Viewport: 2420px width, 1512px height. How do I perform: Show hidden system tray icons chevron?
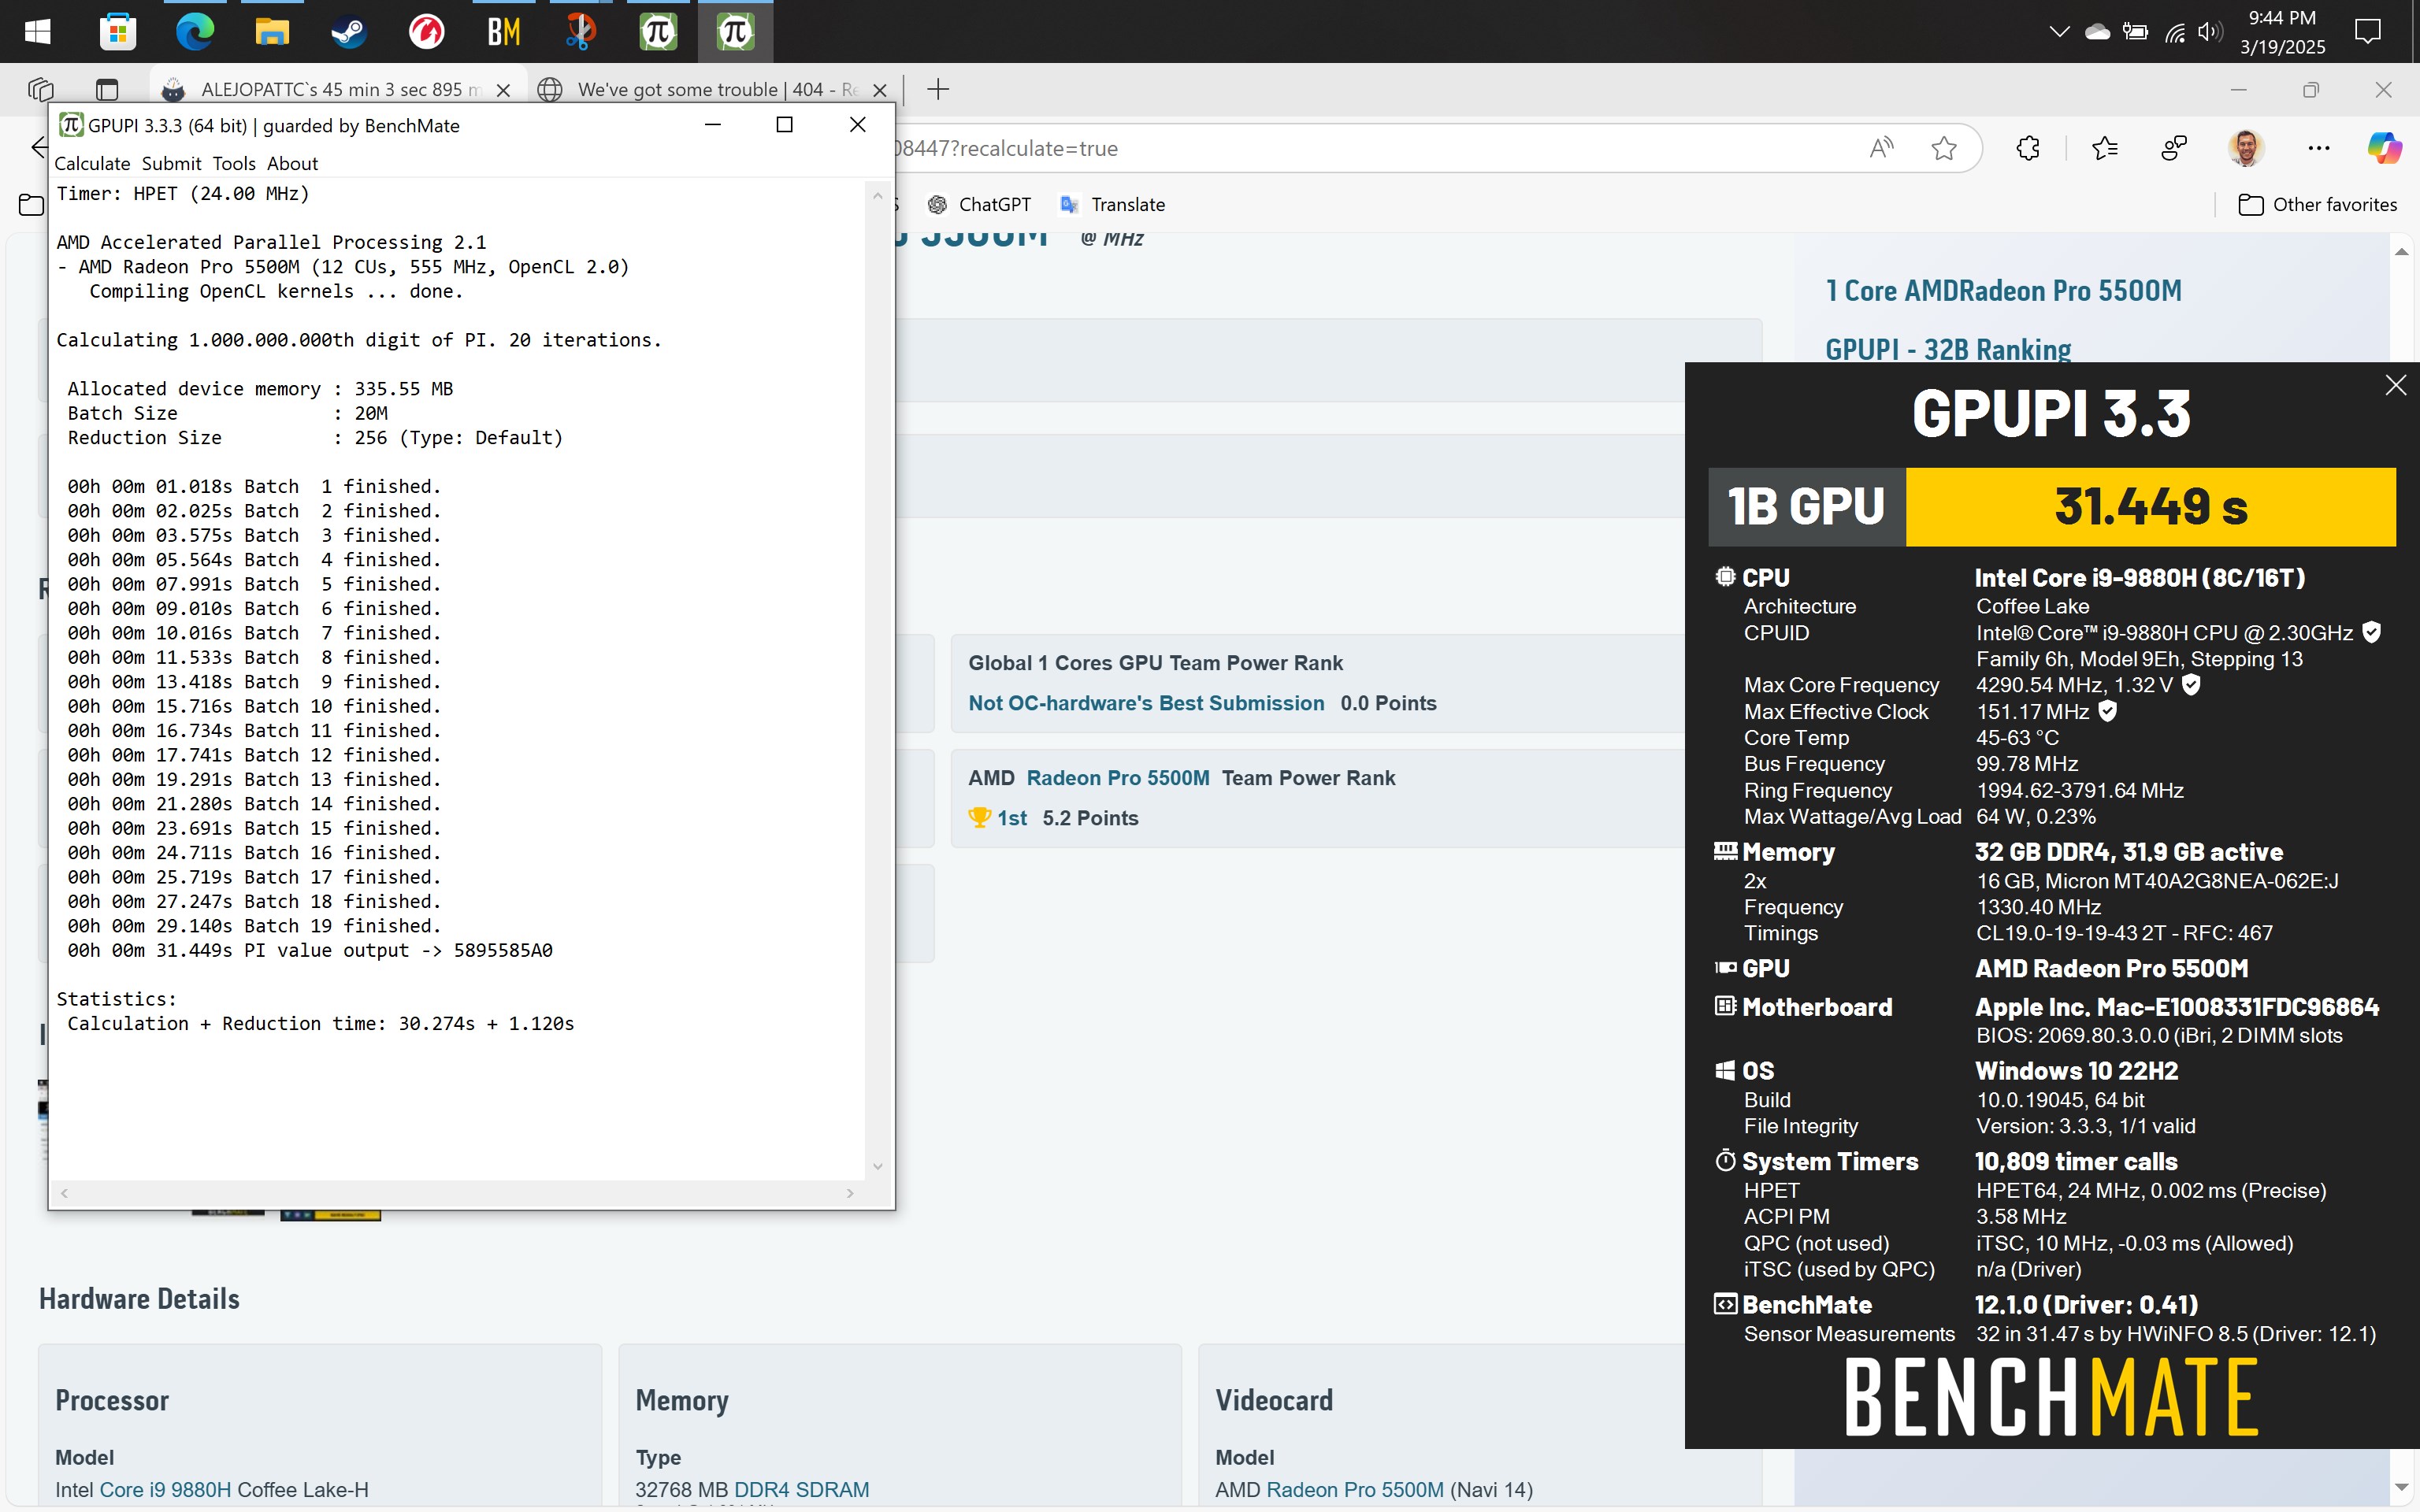(2059, 32)
